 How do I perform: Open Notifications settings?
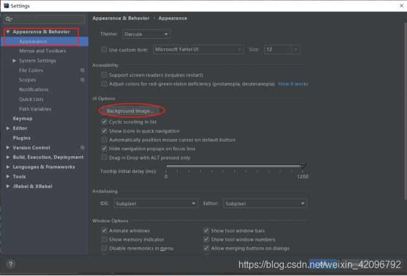(x=33, y=89)
